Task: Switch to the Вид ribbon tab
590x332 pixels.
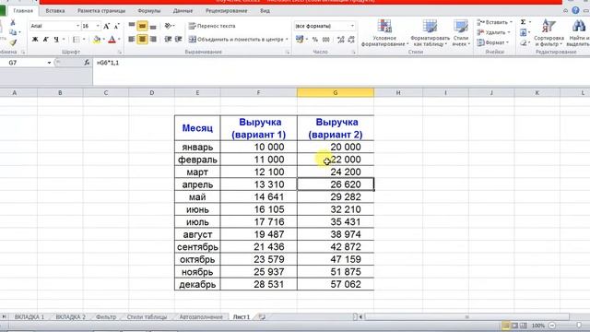Action: (265, 11)
